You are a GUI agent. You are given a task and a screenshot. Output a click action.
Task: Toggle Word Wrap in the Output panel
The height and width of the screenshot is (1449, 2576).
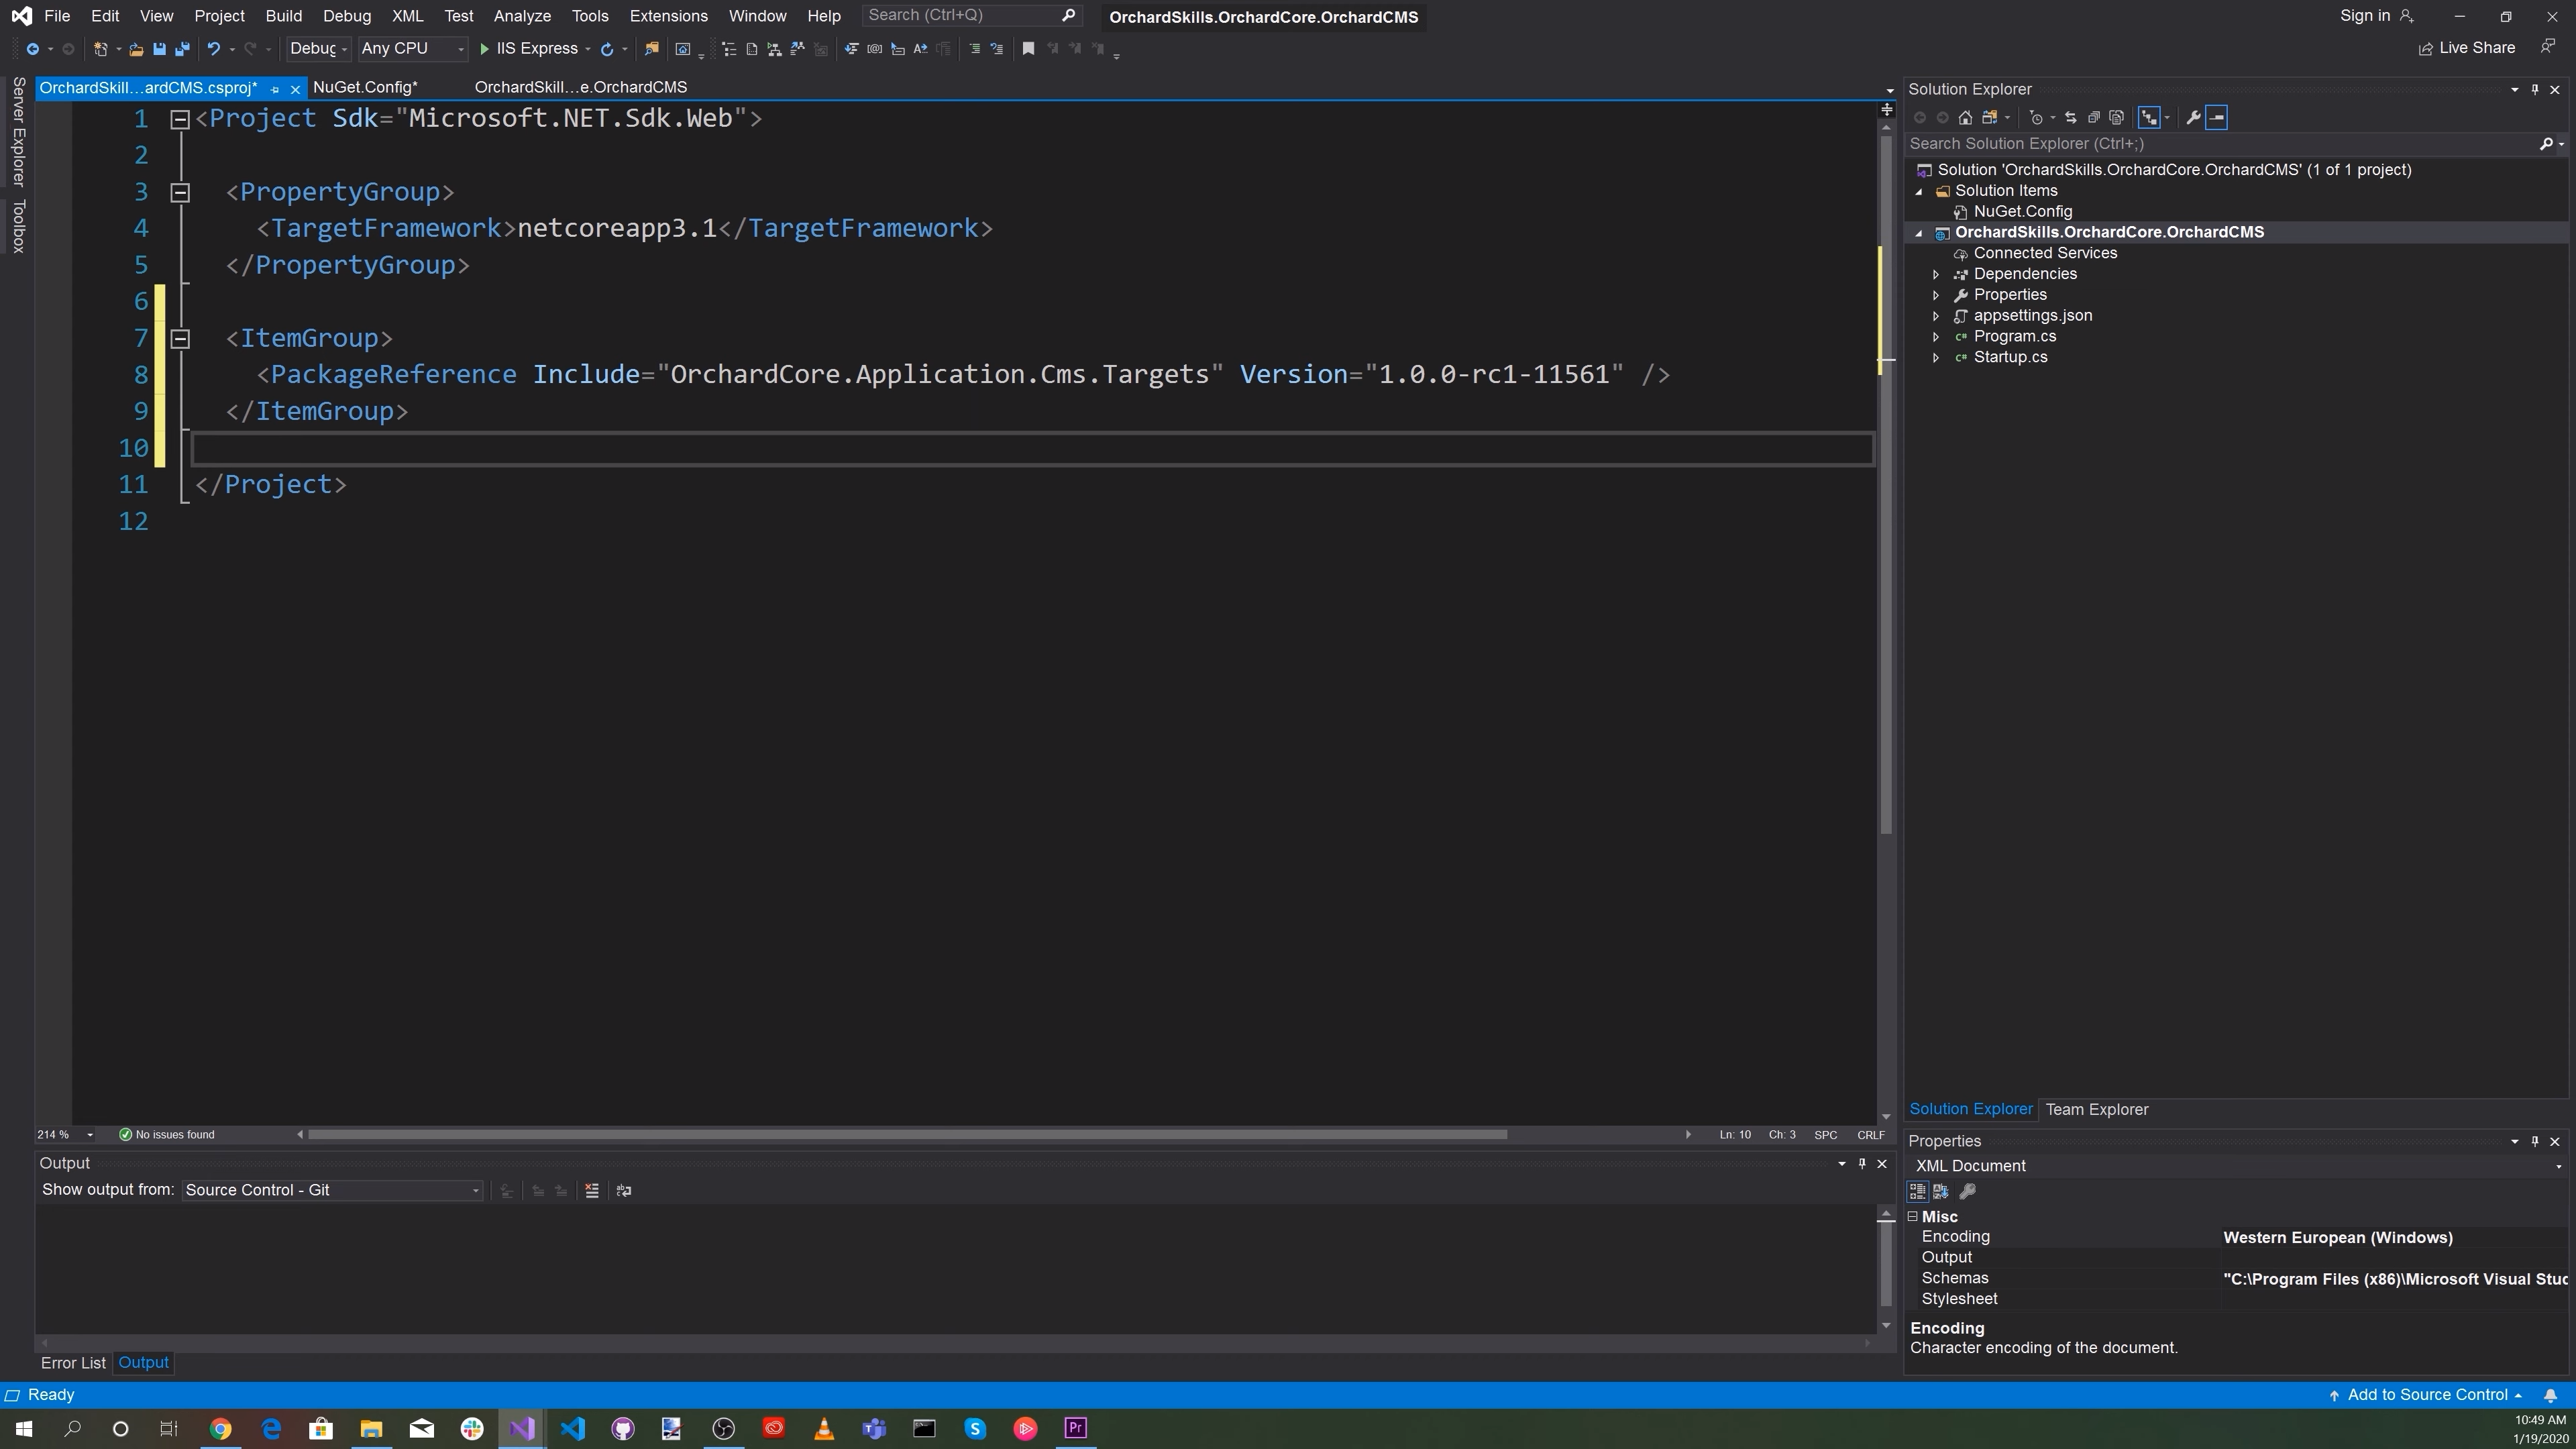(624, 1191)
